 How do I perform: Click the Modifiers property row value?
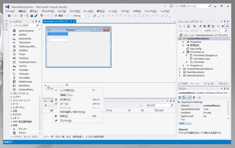pyautogui.click(x=215, y=113)
